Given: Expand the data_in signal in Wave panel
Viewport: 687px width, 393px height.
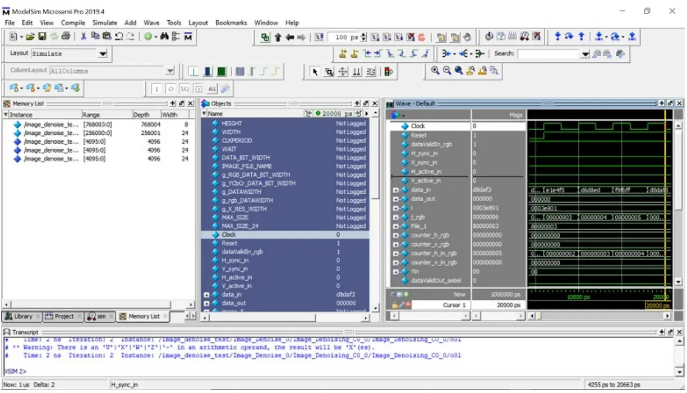Looking at the screenshot, I should pyautogui.click(x=396, y=190).
